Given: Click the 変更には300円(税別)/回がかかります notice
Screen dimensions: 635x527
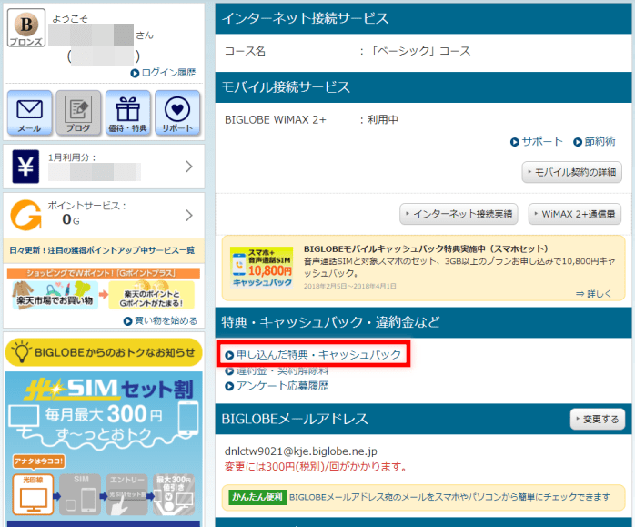Looking at the screenshot, I should tap(316, 467).
